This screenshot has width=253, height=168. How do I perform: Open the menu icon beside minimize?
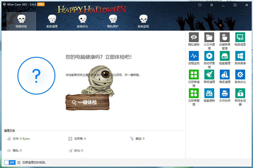click(x=212, y=5)
